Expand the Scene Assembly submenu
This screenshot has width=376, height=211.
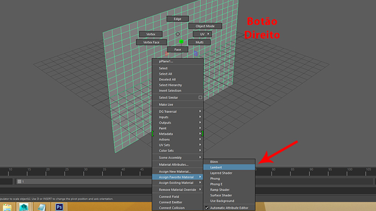[x=178, y=157]
